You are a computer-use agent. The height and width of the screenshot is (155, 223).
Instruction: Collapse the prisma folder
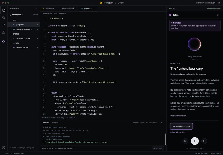point(11,34)
